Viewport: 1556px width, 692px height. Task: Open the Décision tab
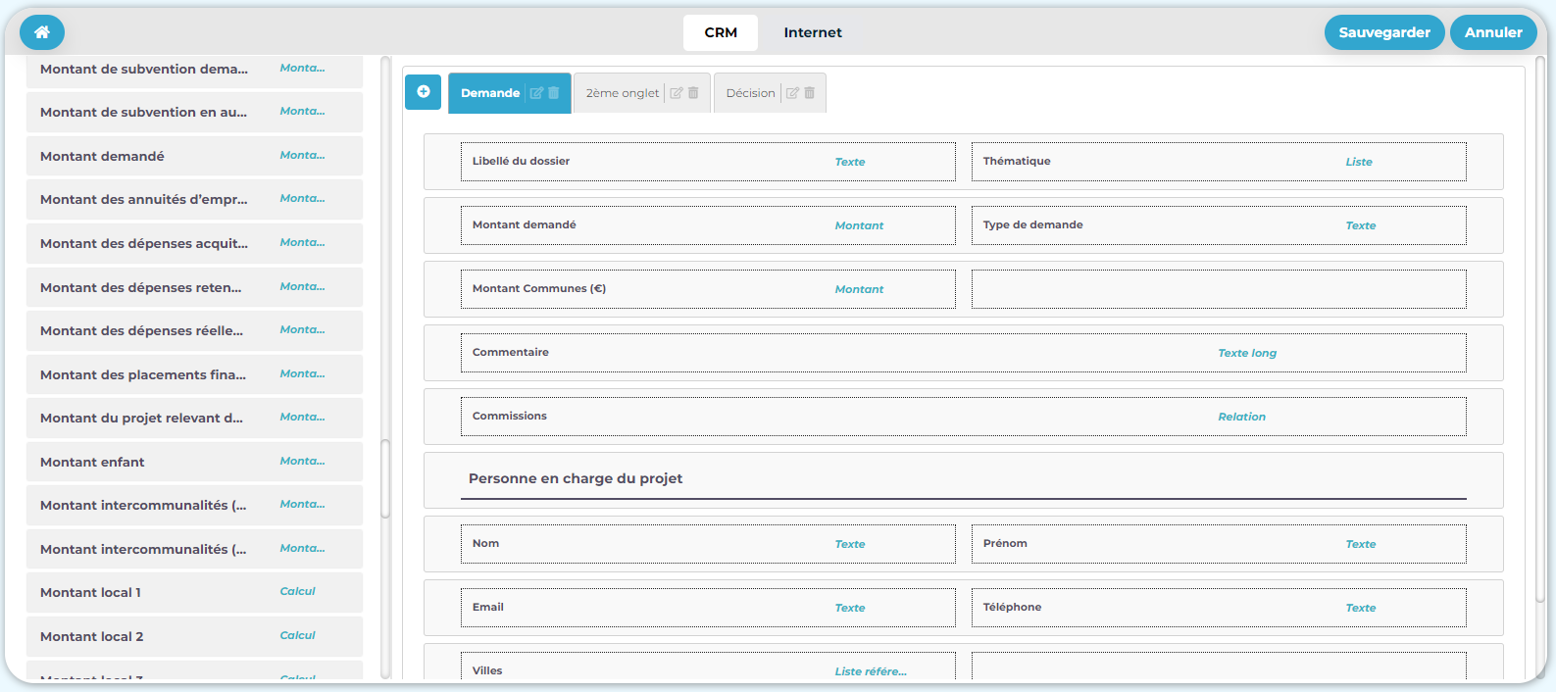(750, 93)
